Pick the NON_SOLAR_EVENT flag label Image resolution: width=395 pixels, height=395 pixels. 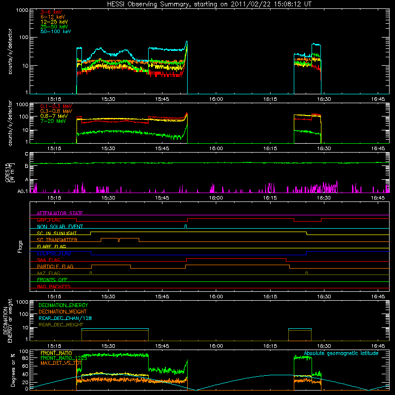(x=60, y=227)
